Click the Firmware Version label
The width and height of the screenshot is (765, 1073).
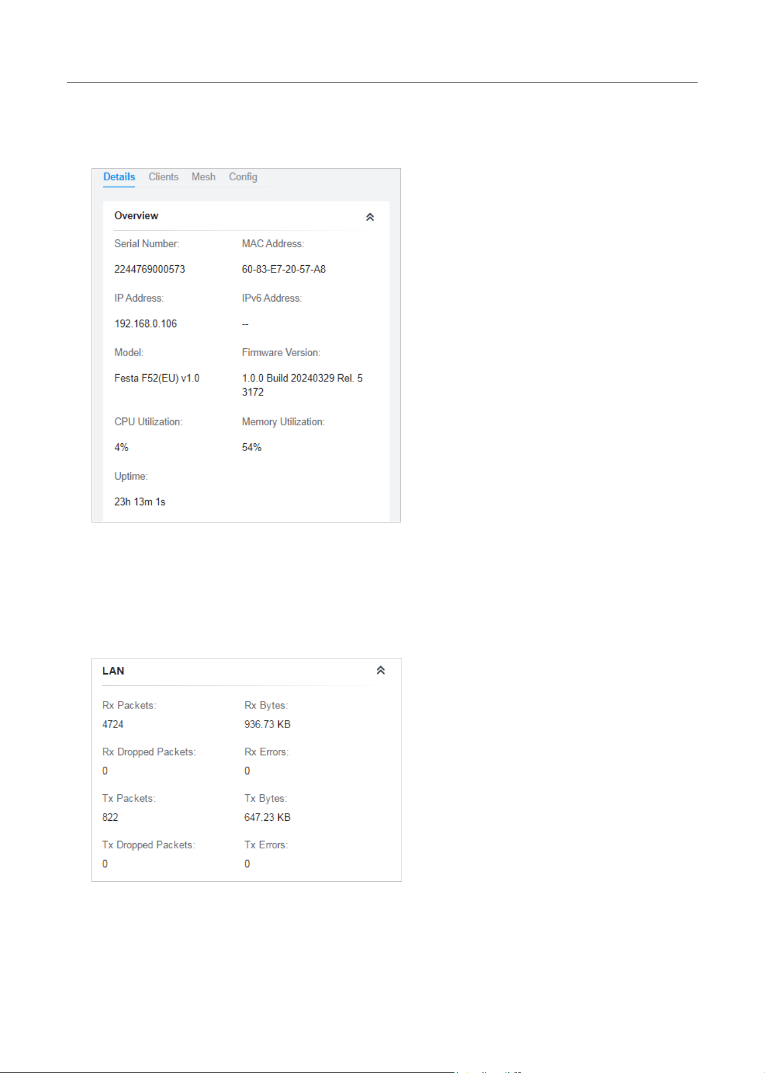tap(281, 353)
